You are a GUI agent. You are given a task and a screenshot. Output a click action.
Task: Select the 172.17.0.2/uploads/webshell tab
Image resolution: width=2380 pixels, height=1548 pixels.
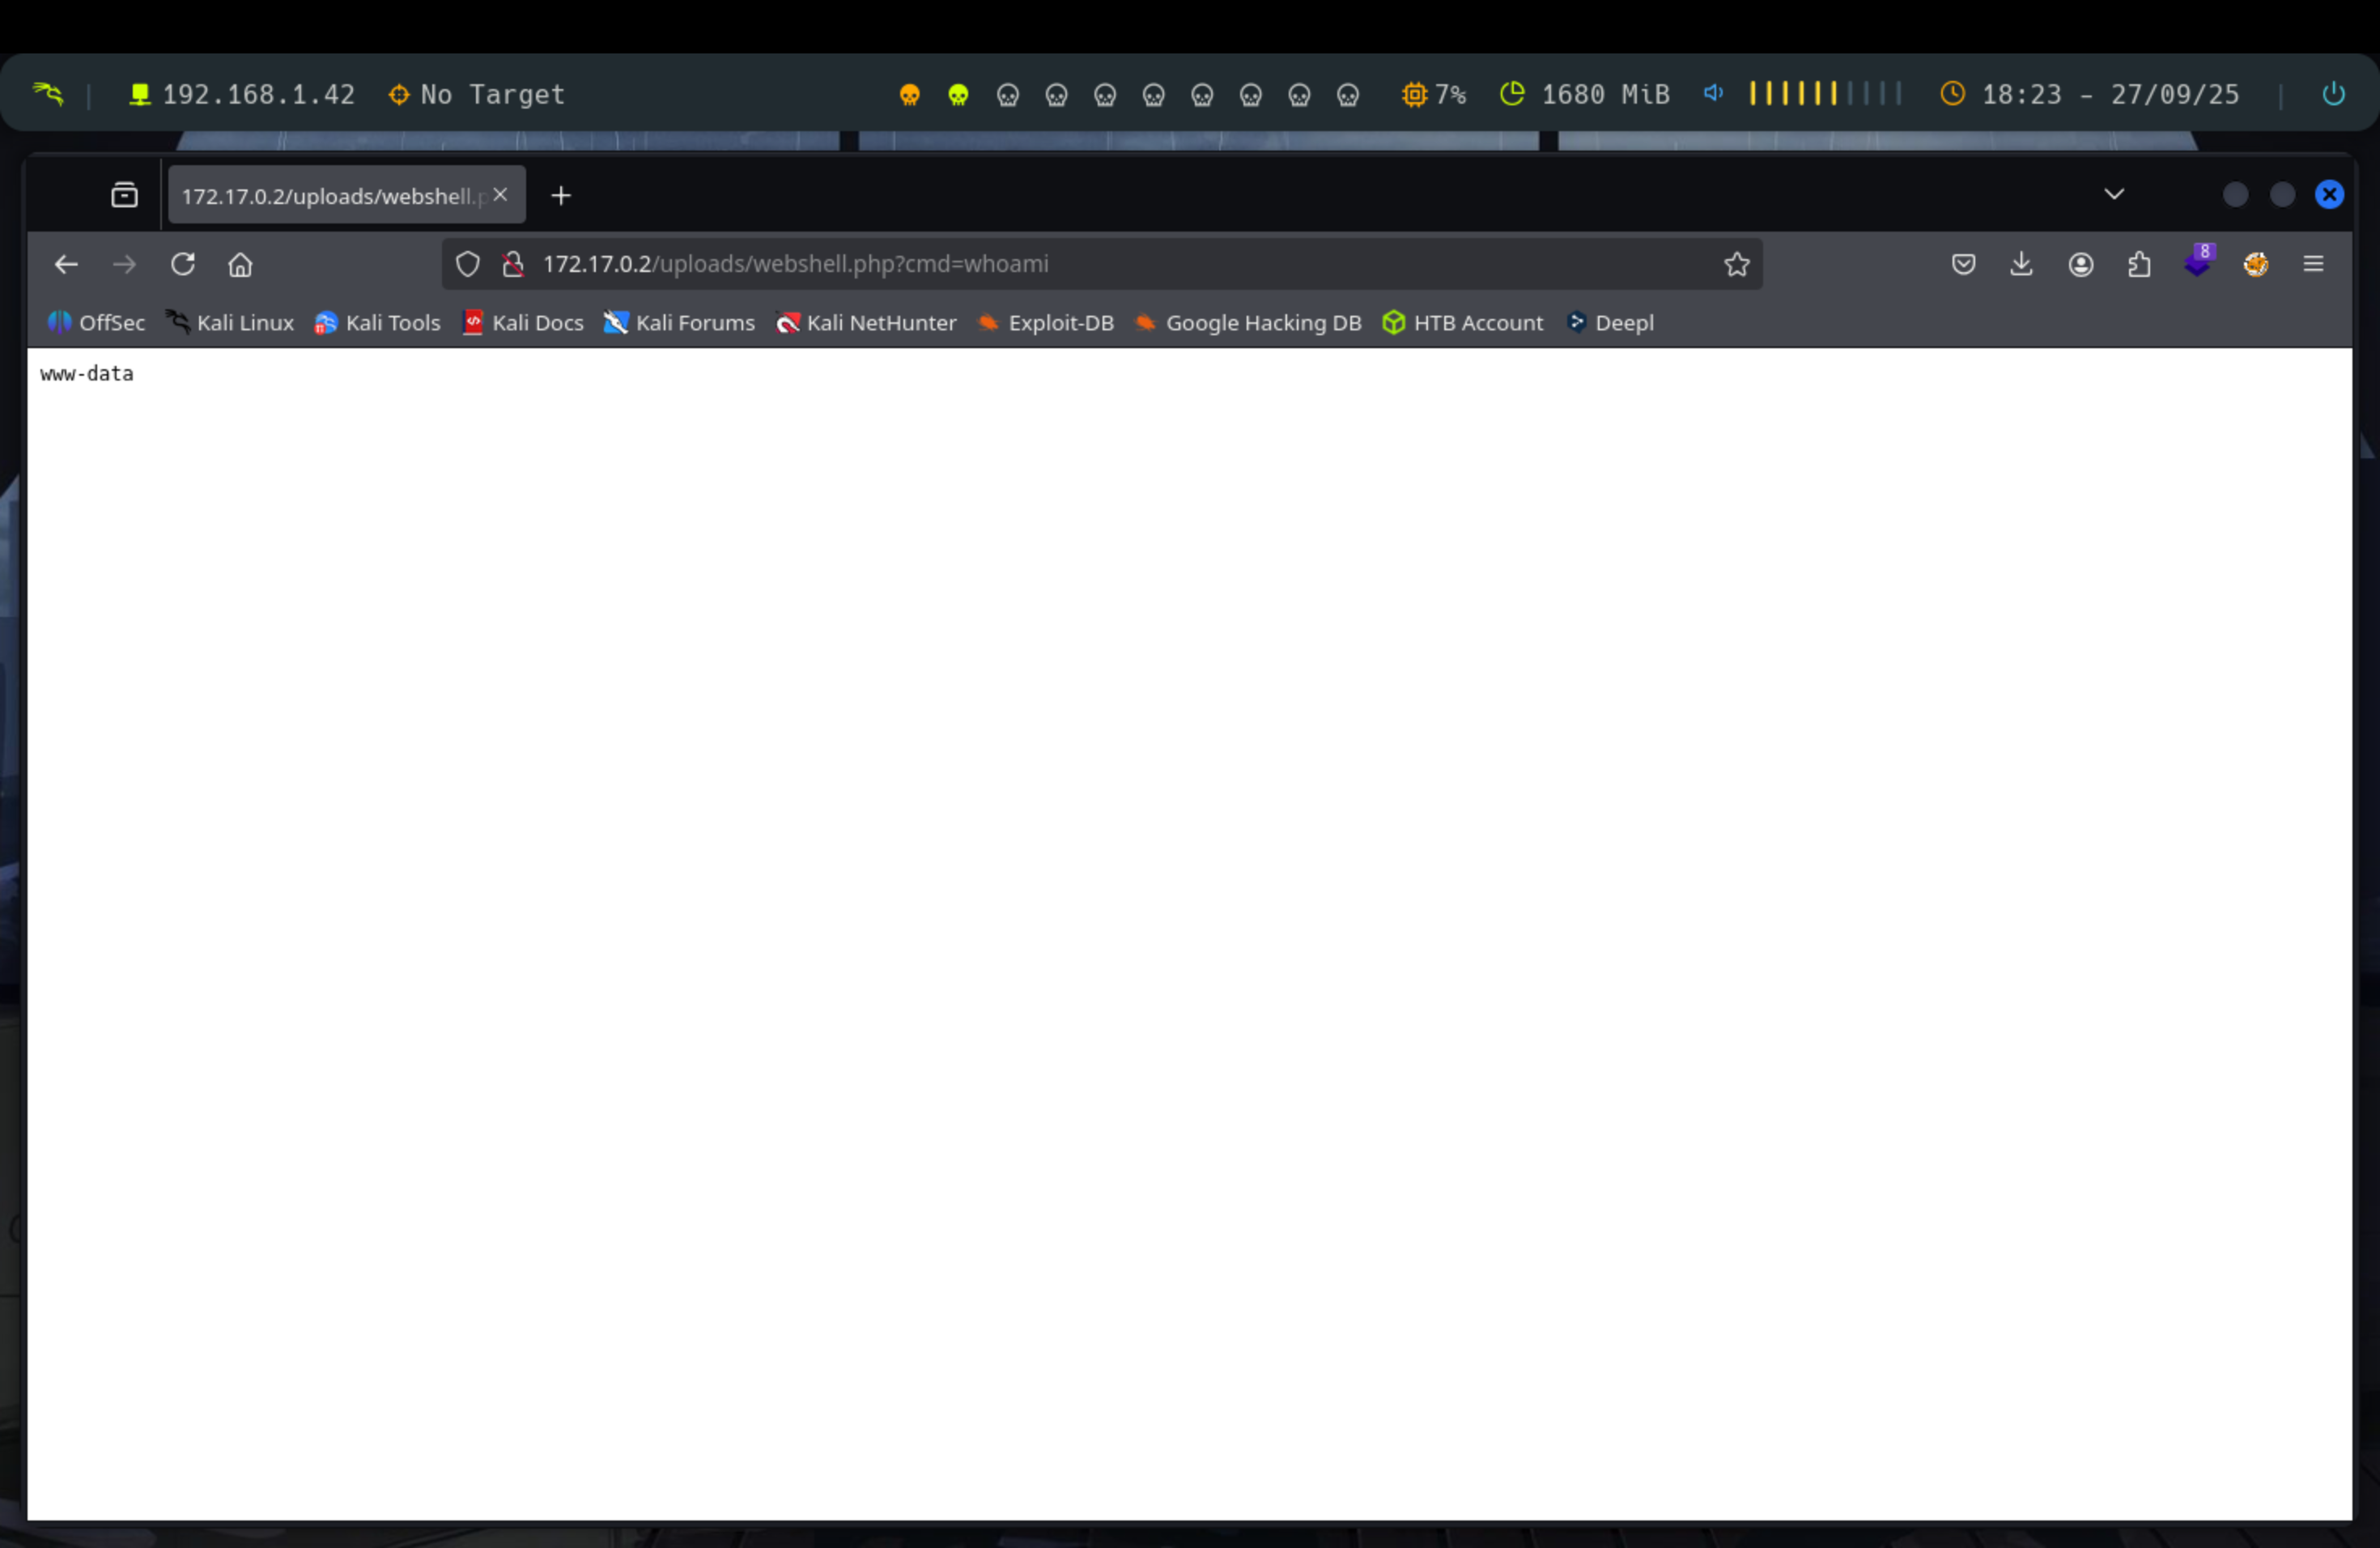[x=330, y=196]
